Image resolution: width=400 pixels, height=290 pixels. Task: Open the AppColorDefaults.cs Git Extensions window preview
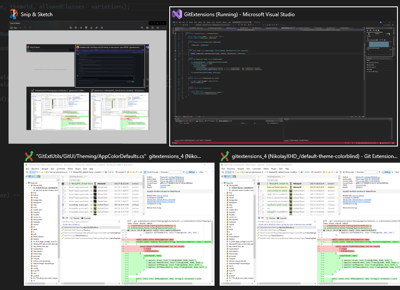[x=119, y=224]
